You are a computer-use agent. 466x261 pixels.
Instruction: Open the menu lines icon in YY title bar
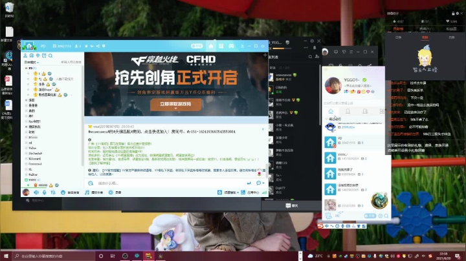[351, 52]
